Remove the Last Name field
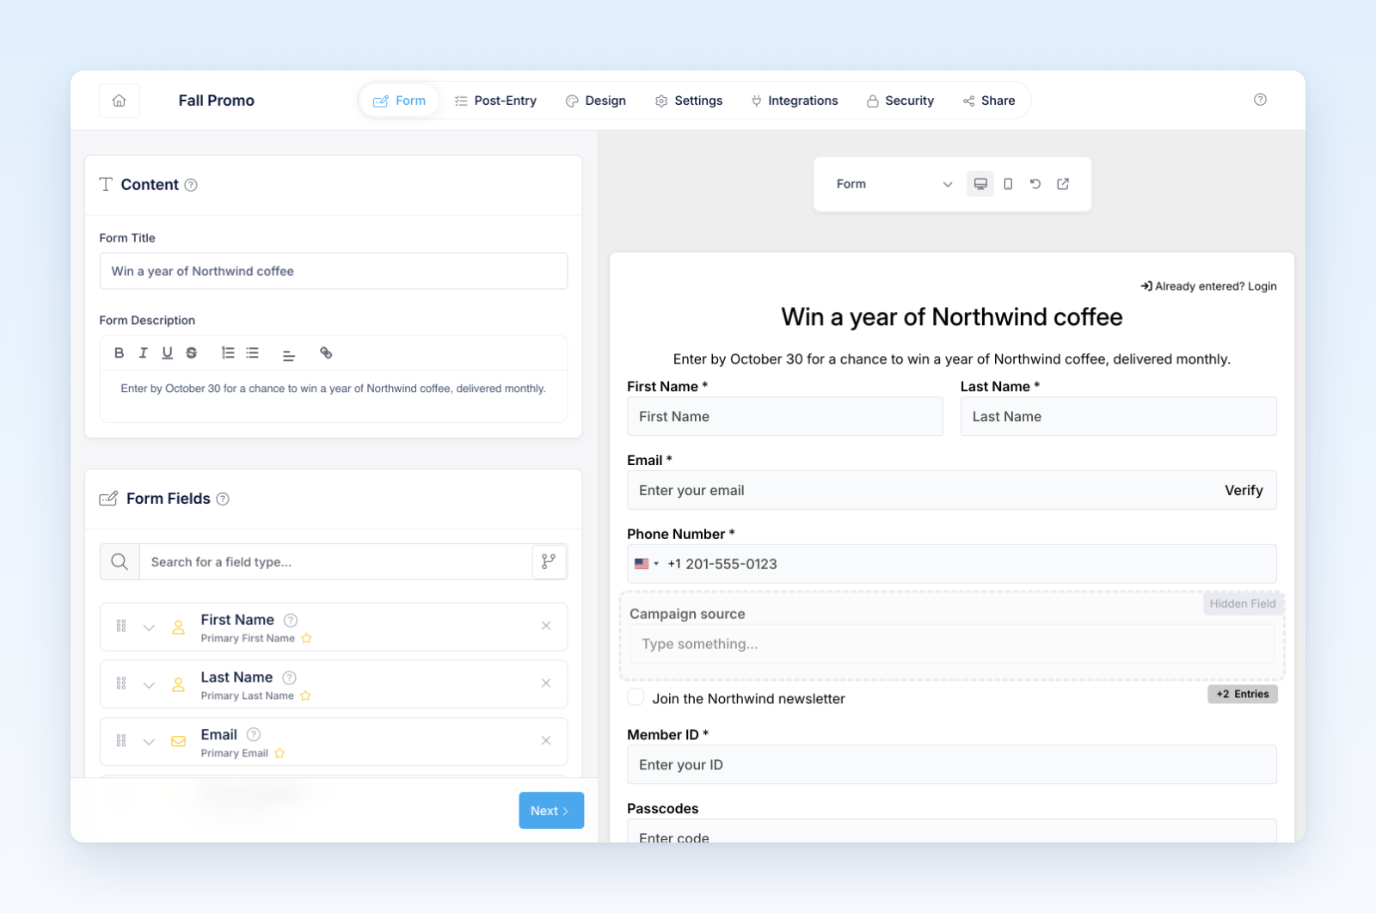1376x913 pixels. point(546,683)
